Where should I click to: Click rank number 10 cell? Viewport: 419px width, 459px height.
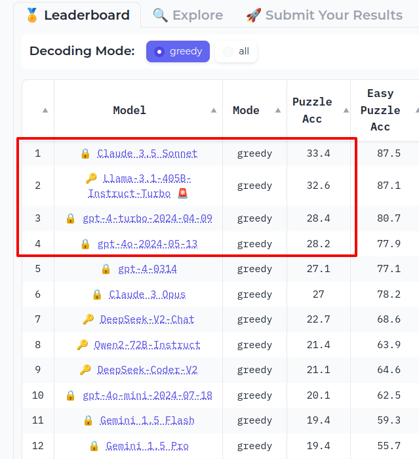pos(38,395)
